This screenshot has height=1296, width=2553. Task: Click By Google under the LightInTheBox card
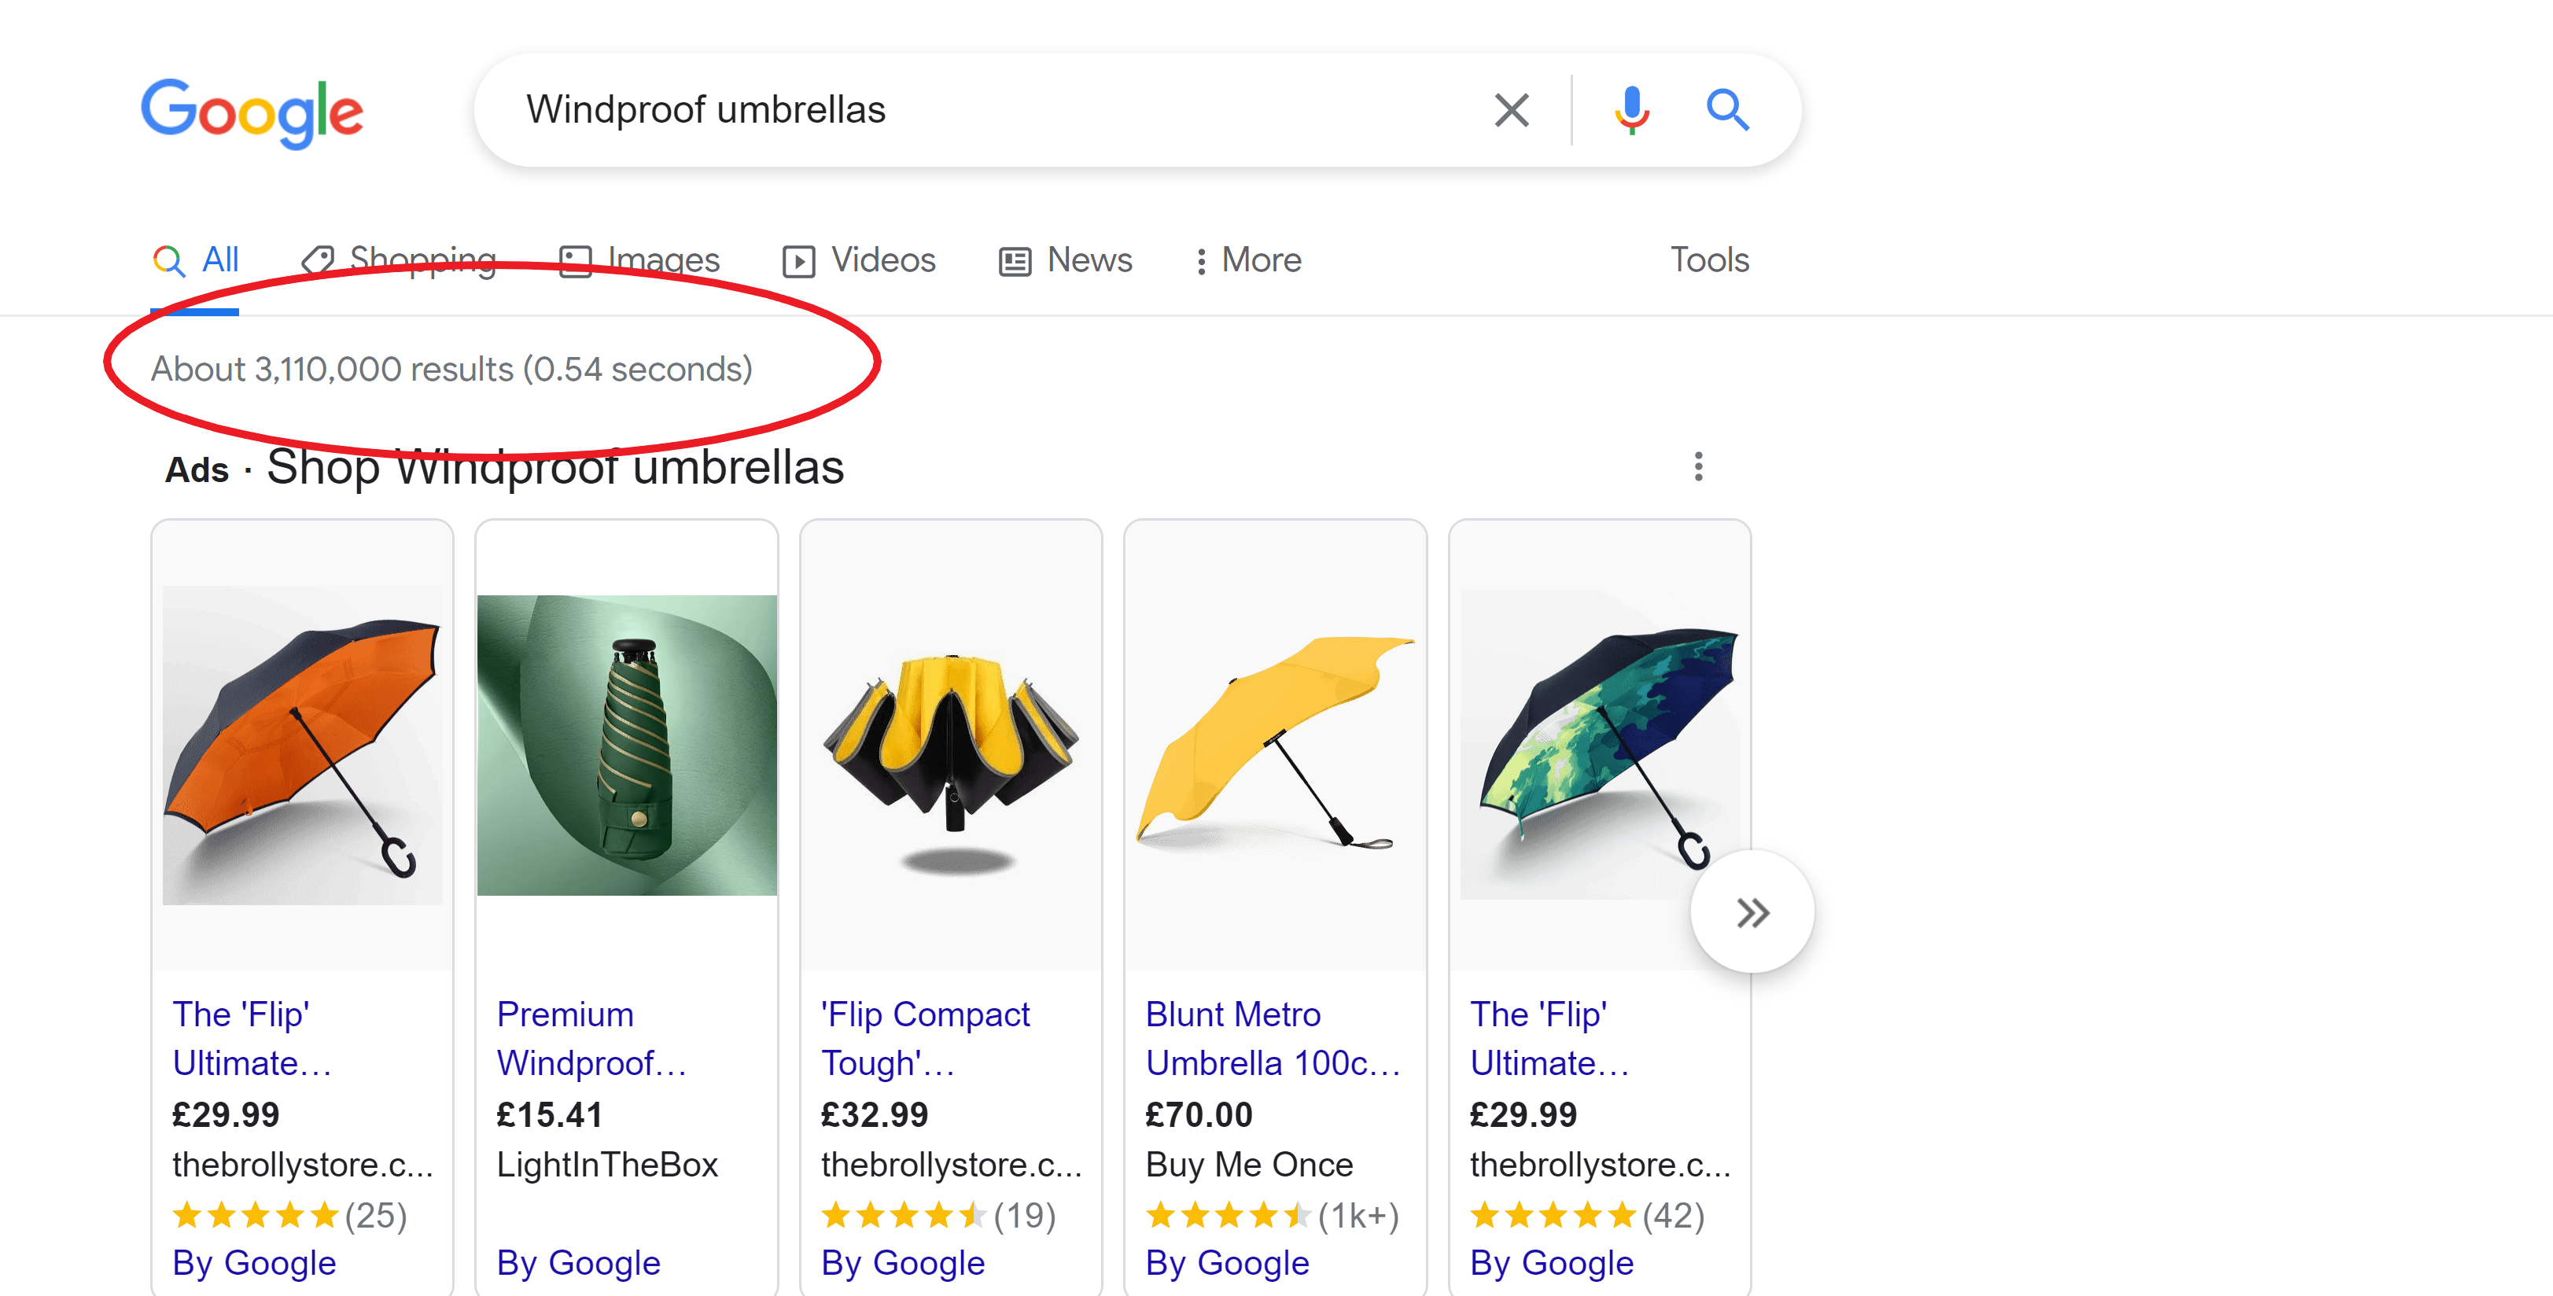[579, 1263]
